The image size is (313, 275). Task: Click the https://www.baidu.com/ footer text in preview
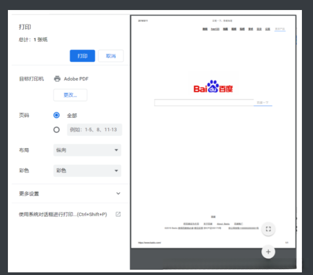coord(149,243)
